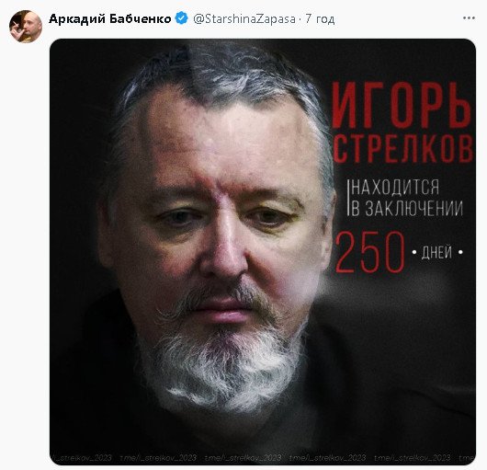Click the man's gray hair in the photo
Viewport: 487px width, 470px height.
pos(218,77)
